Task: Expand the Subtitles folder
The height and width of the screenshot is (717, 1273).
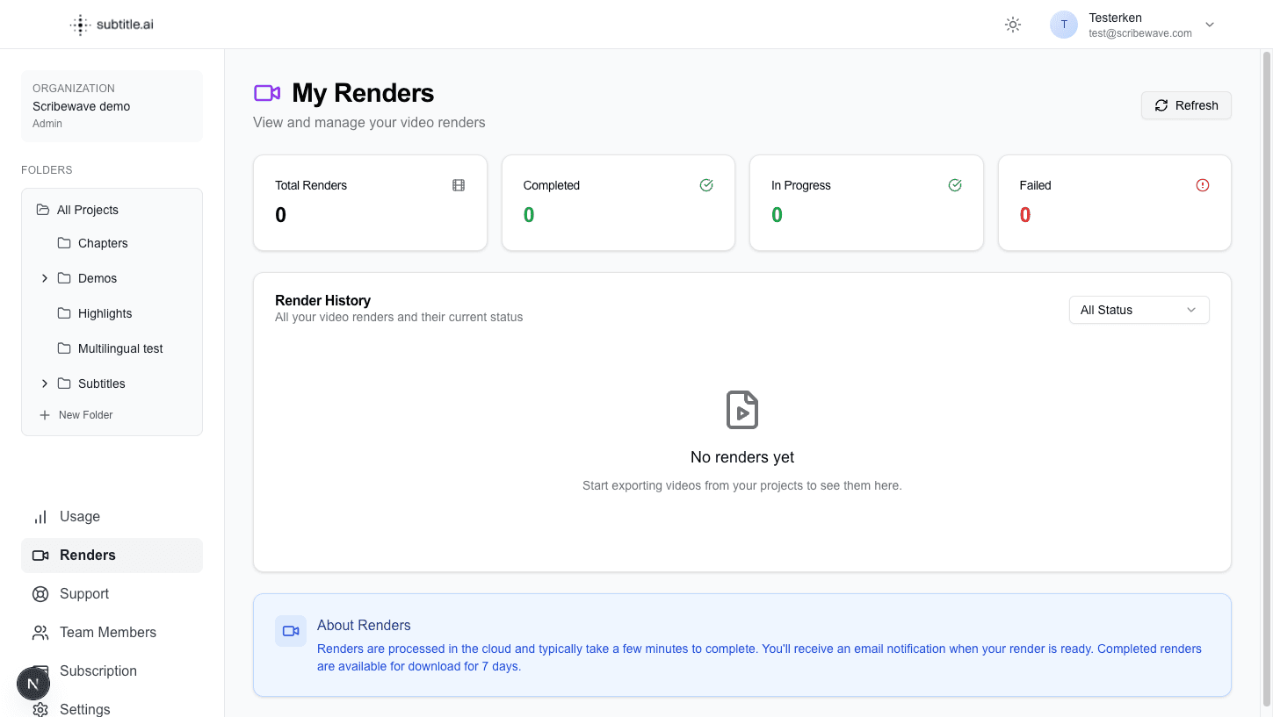Action: coord(44,384)
